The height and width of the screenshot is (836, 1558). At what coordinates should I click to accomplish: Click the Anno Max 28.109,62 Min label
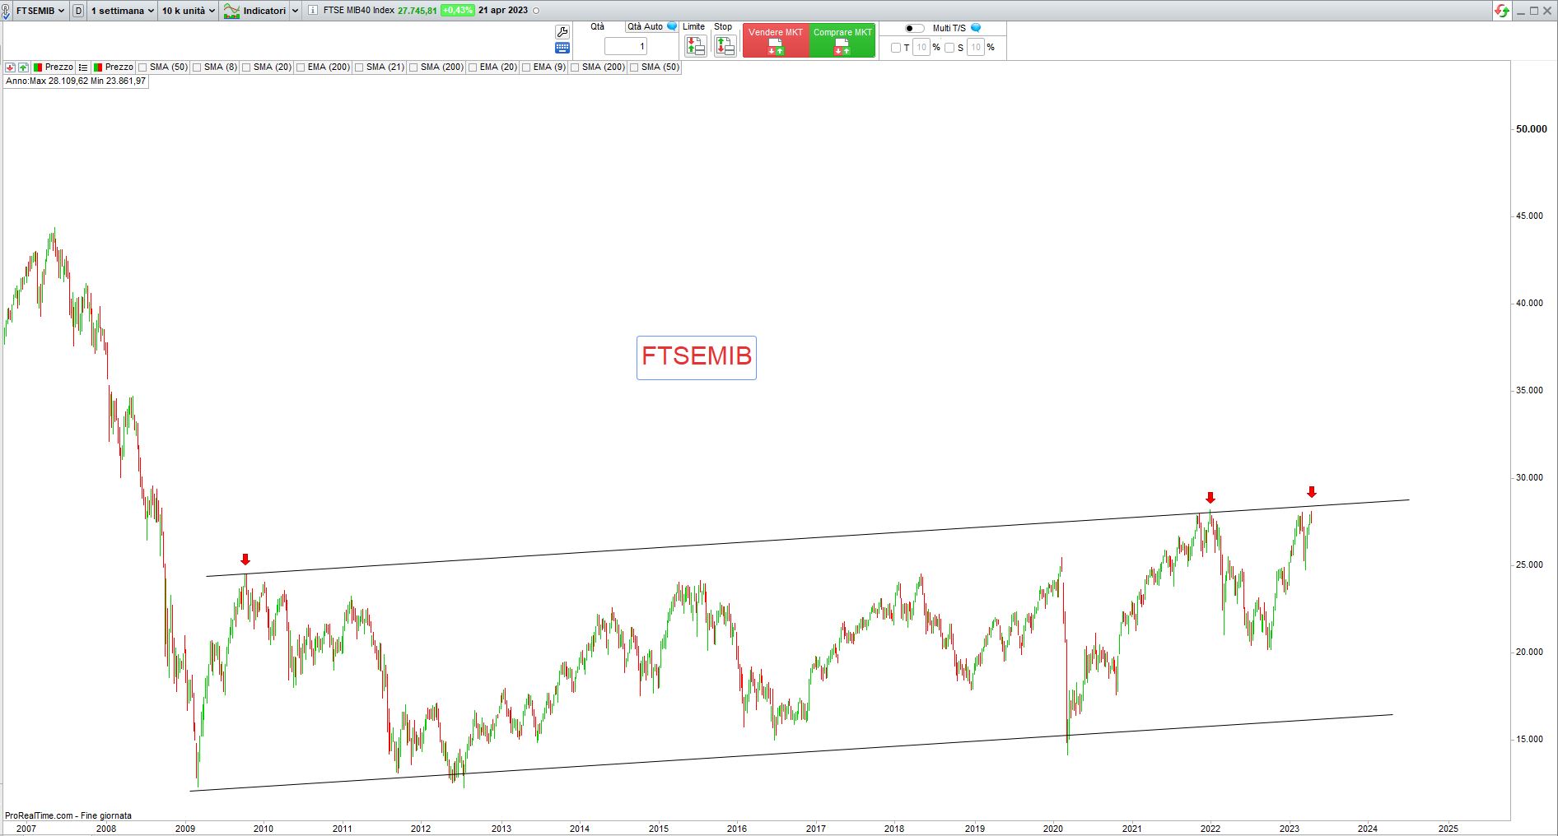pos(76,81)
